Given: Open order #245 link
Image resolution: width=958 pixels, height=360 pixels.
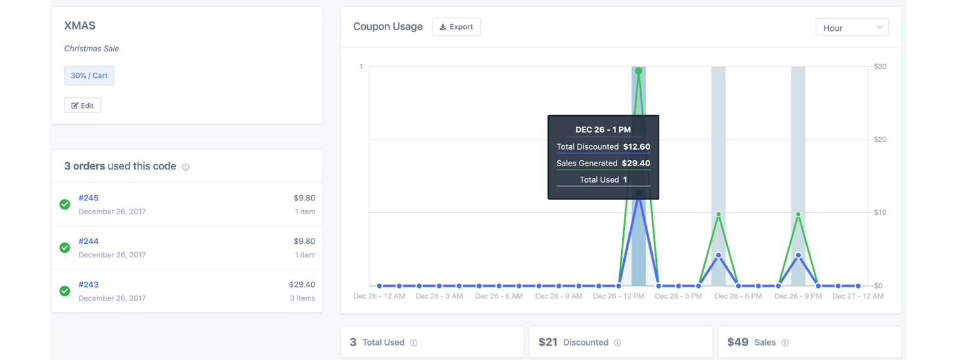Looking at the screenshot, I should click(88, 198).
